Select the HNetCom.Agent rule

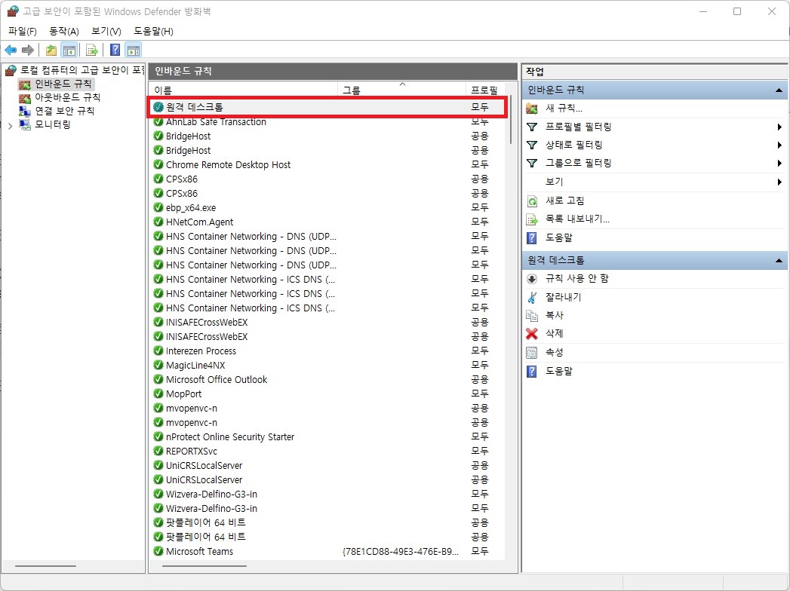pos(327,222)
